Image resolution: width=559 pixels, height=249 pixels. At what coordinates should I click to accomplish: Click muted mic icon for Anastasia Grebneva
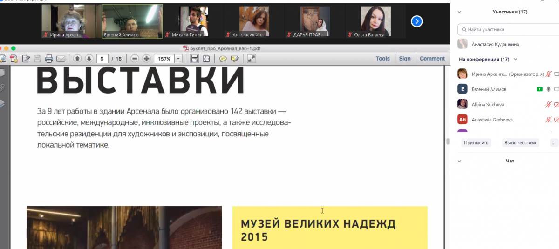click(x=549, y=120)
